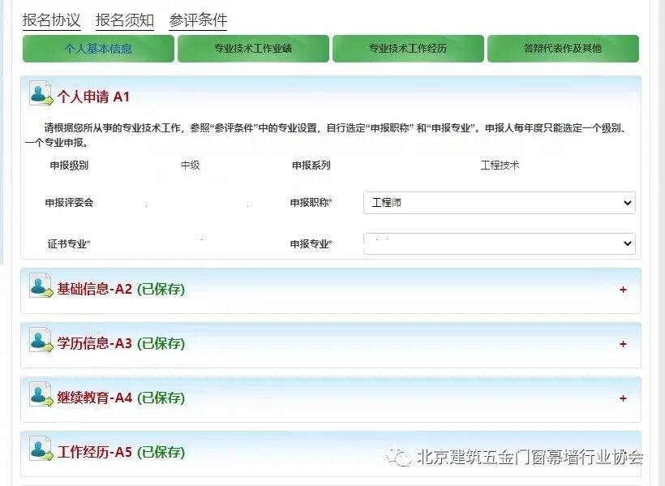Screen dimensions: 665x486
Task: Click the profile icon beside 个人申请 A1
Action: [38, 95]
